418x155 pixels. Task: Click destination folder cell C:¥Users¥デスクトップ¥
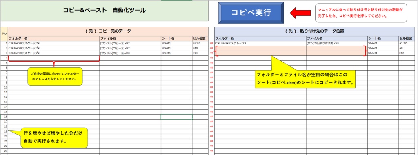[x=260, y=43]
